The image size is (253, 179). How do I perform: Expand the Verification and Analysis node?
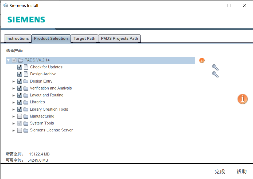14,88
